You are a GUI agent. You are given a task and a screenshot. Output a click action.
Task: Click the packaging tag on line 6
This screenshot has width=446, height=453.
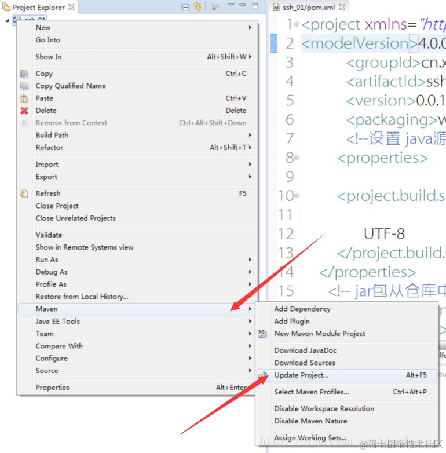[392, 119]
